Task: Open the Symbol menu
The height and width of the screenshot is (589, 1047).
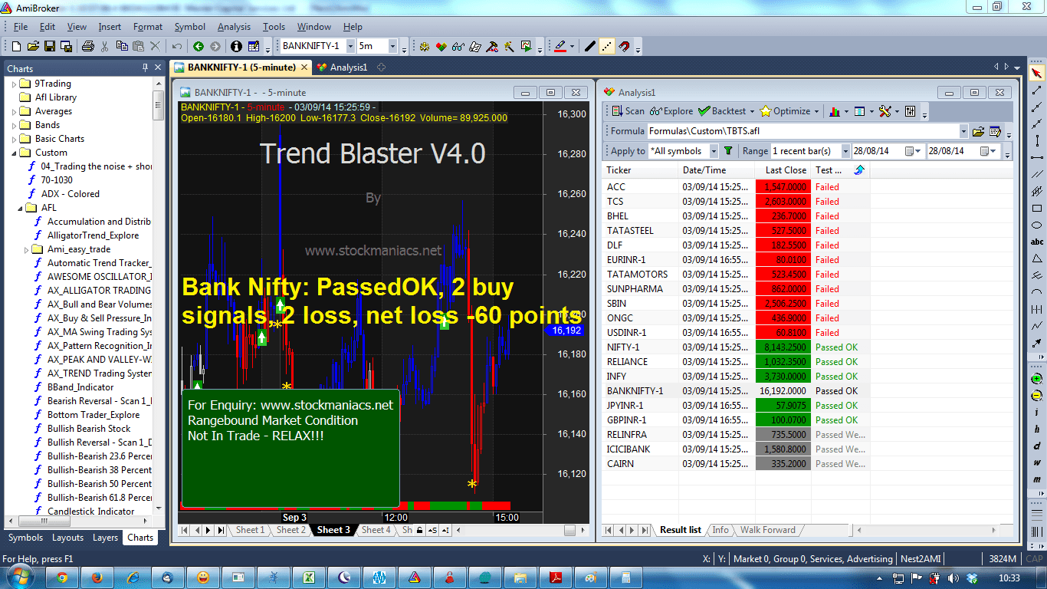Action: pyautogui.click(x=190, y=27)
